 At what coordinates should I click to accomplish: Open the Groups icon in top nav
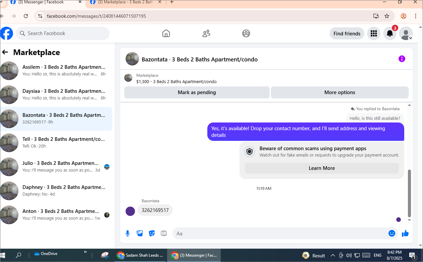(x=246, y=33)
